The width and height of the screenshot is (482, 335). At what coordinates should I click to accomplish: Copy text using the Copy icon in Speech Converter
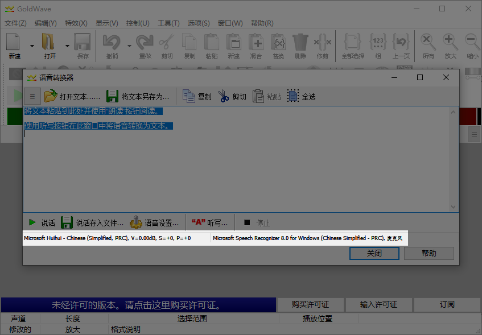coord(197,96)
